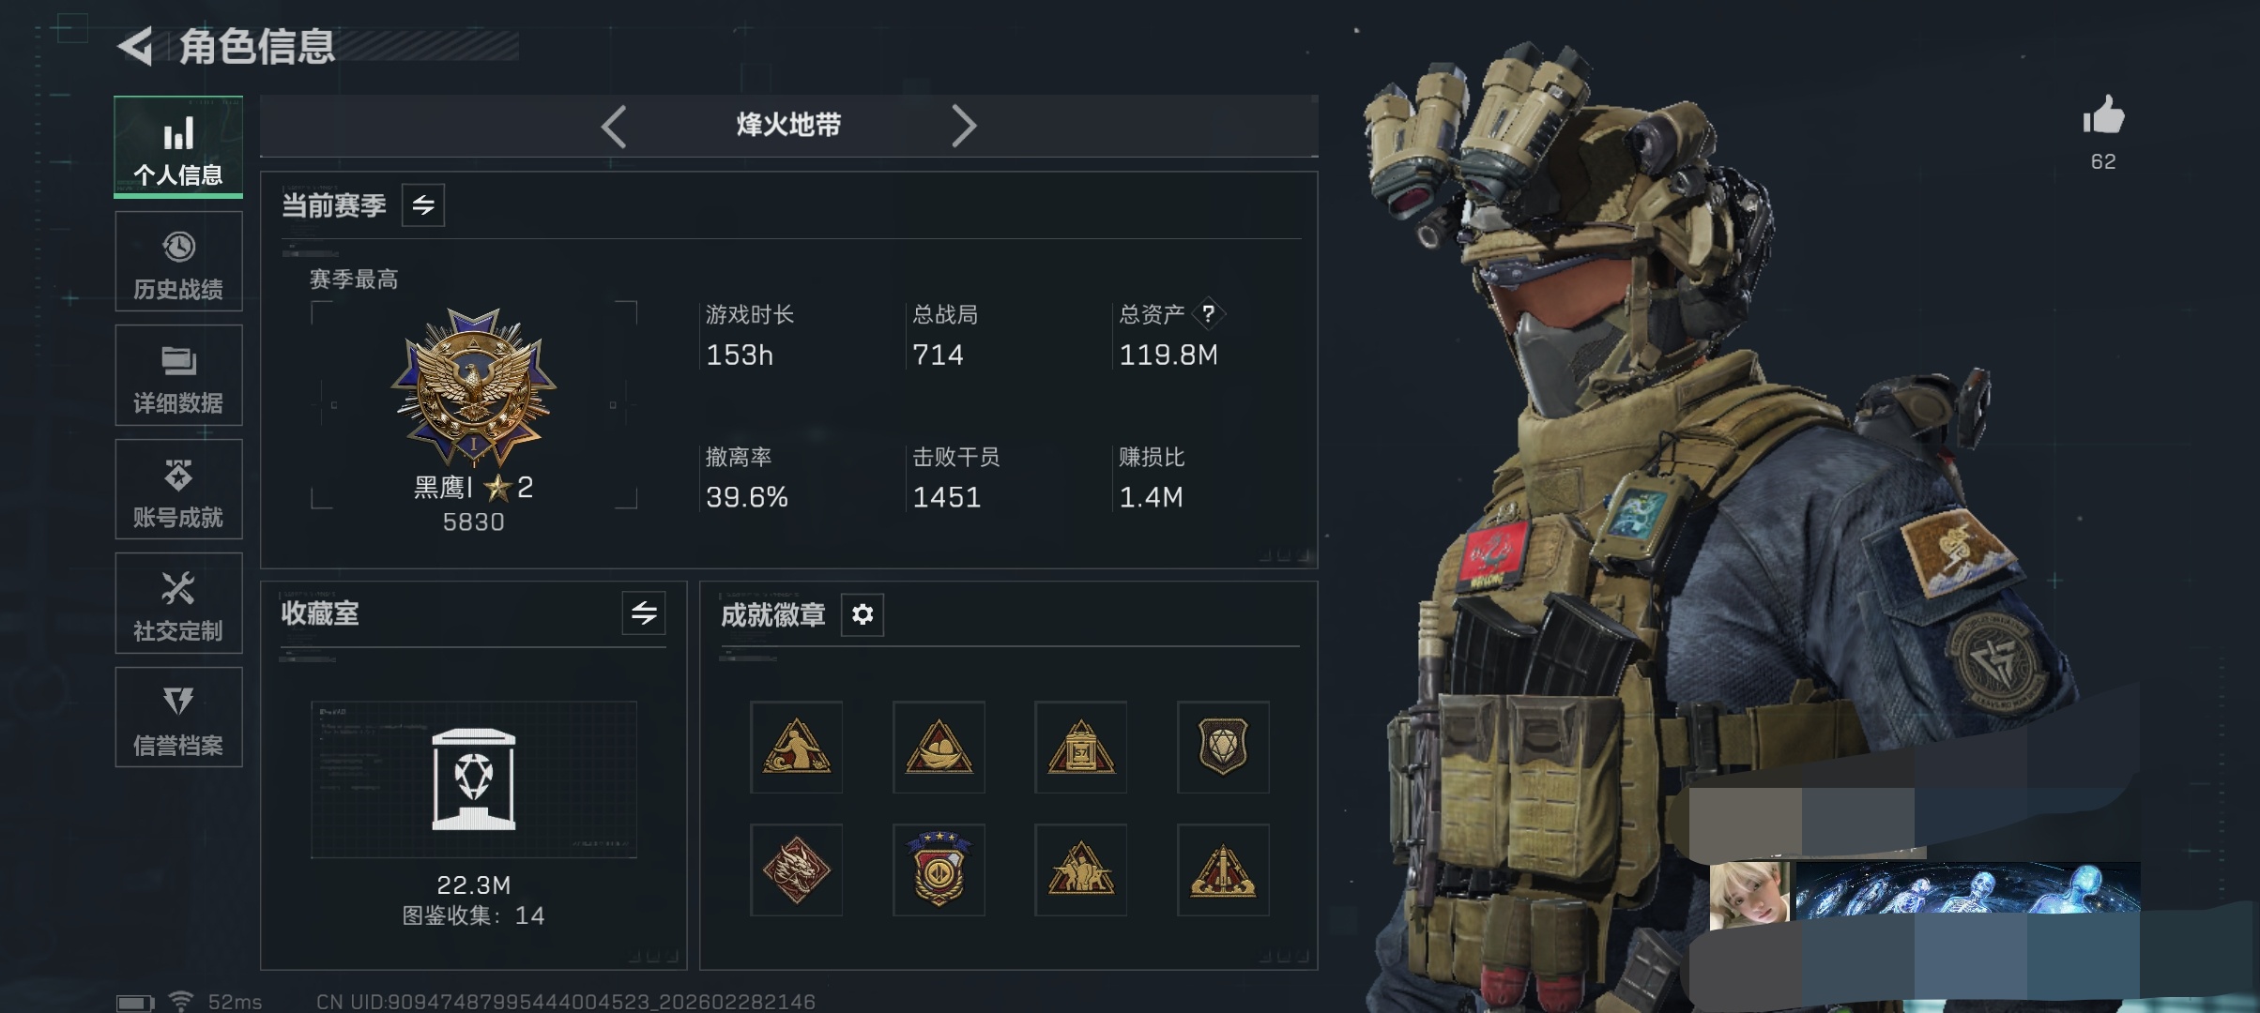Toggle the 当前赛季 season swap button

(x=423, y=204)
